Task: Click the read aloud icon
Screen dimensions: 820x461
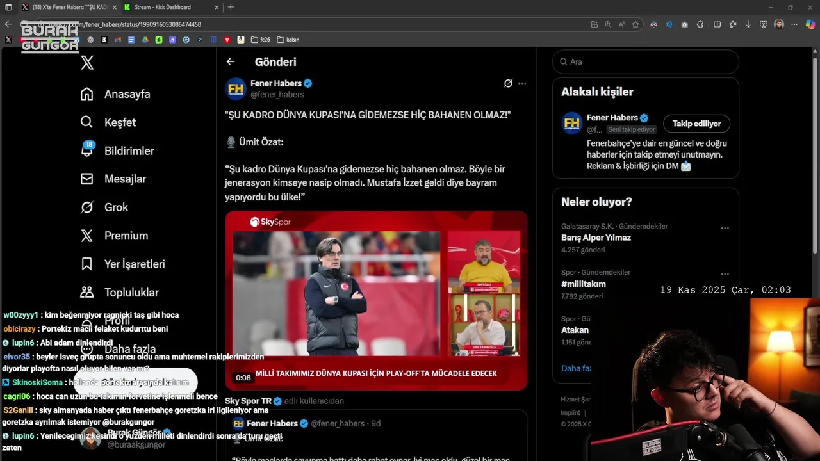Action: [x=622, y=24]
